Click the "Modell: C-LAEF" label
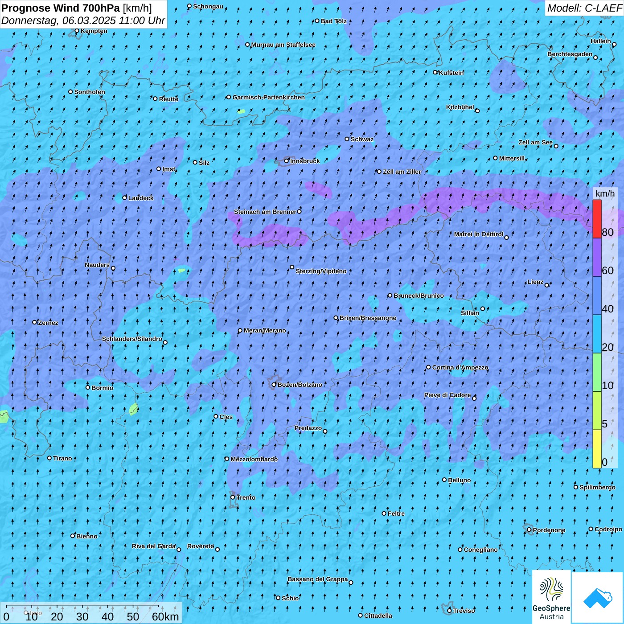 click(x=584, y=8)
